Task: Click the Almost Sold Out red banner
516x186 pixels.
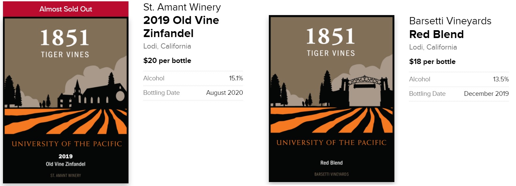Action: [x=66, y=9]
